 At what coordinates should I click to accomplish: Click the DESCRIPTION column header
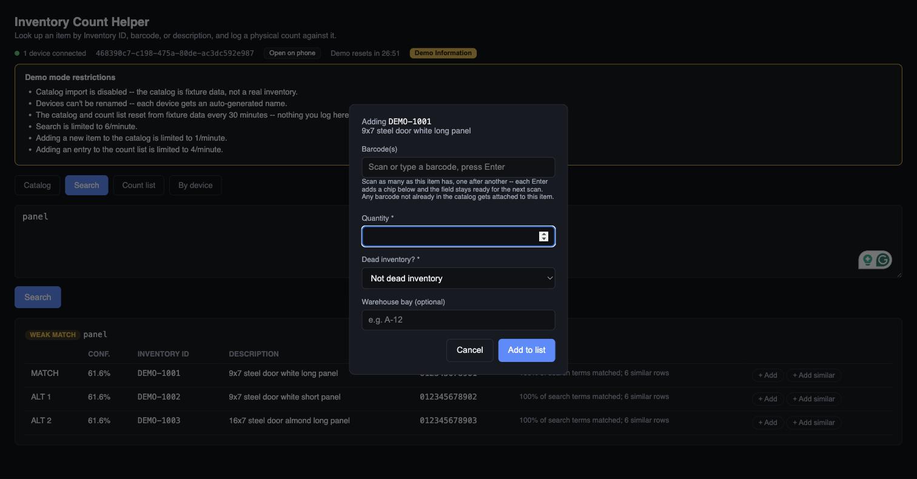254,354
